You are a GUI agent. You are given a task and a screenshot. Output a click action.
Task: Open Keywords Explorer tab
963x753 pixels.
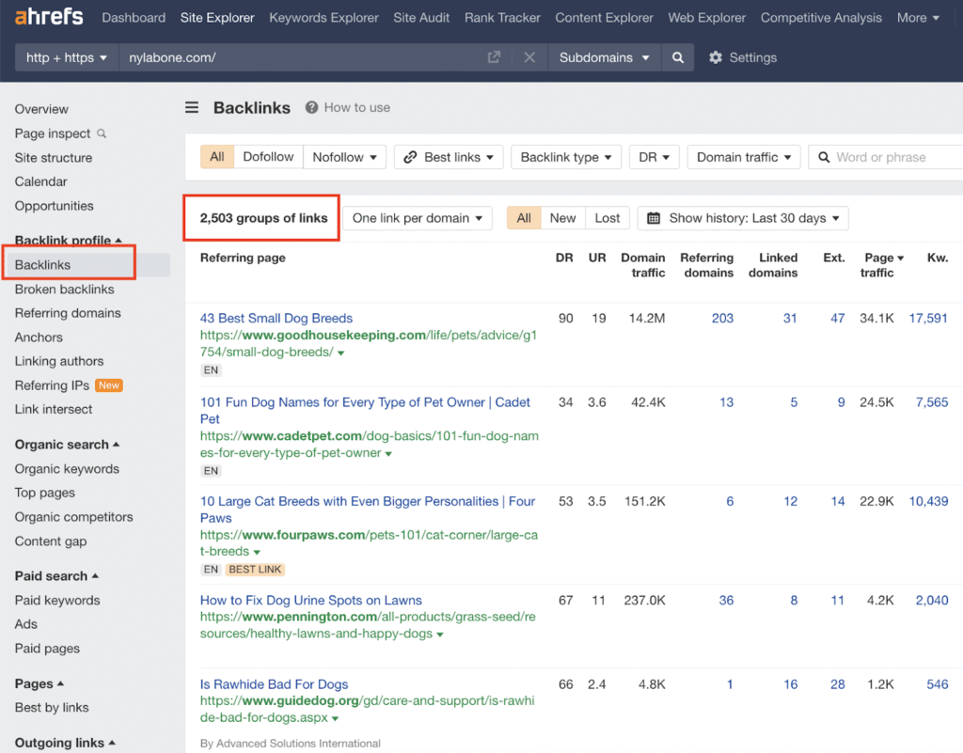coord(324,18)
